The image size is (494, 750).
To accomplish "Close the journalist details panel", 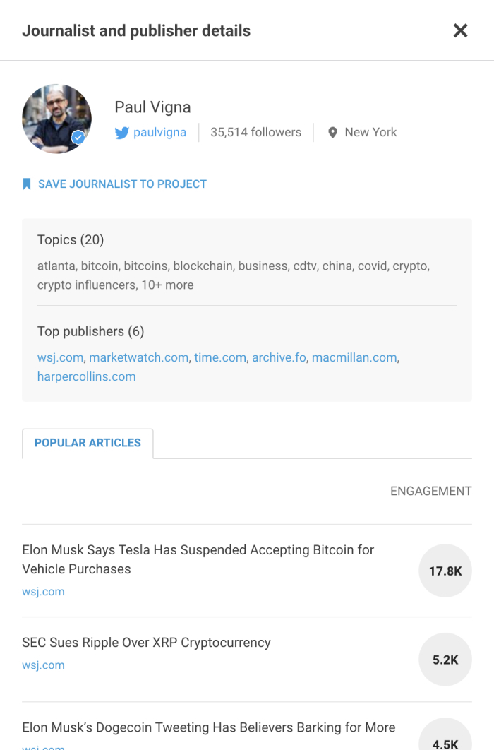I will (x=460, y=30).
